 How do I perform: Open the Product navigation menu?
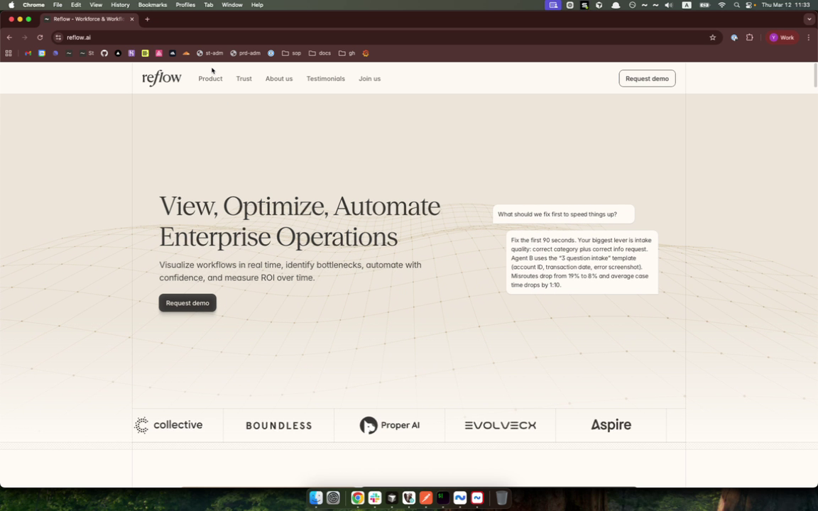click(210, 79)
